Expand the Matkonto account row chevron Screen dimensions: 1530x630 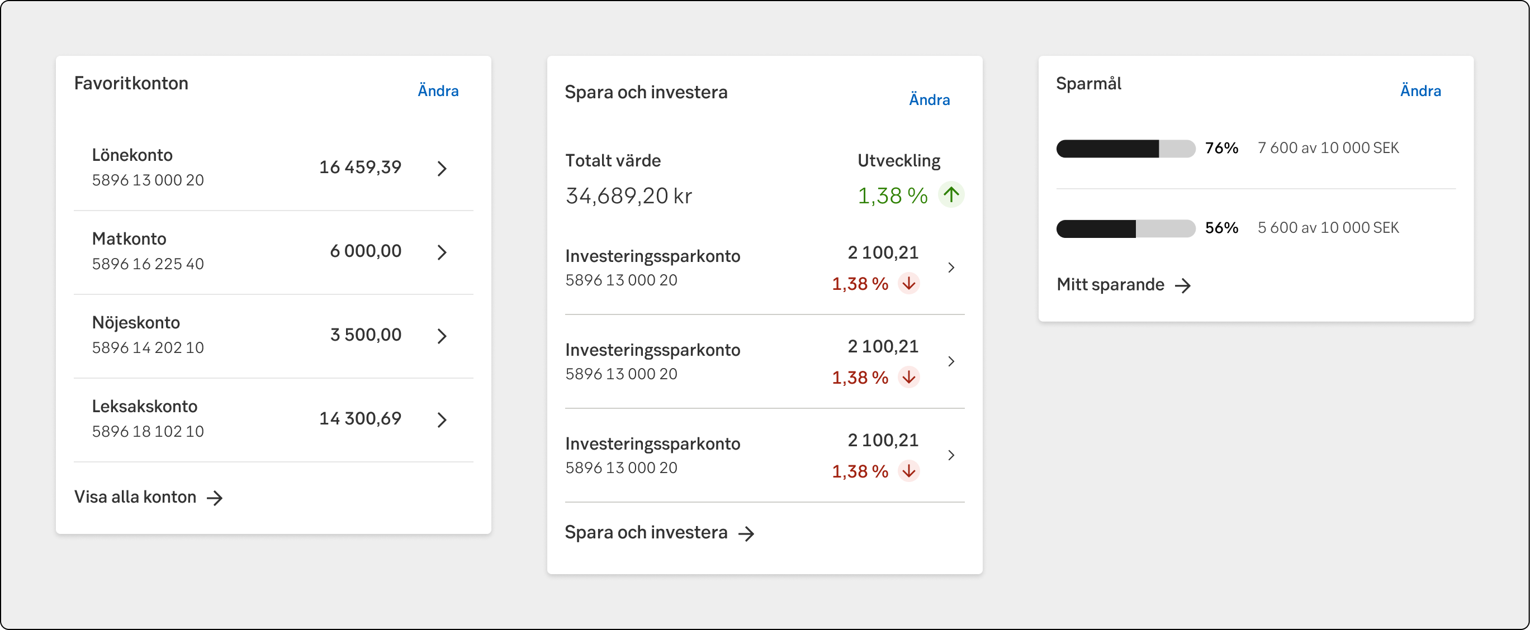[442, 252]
